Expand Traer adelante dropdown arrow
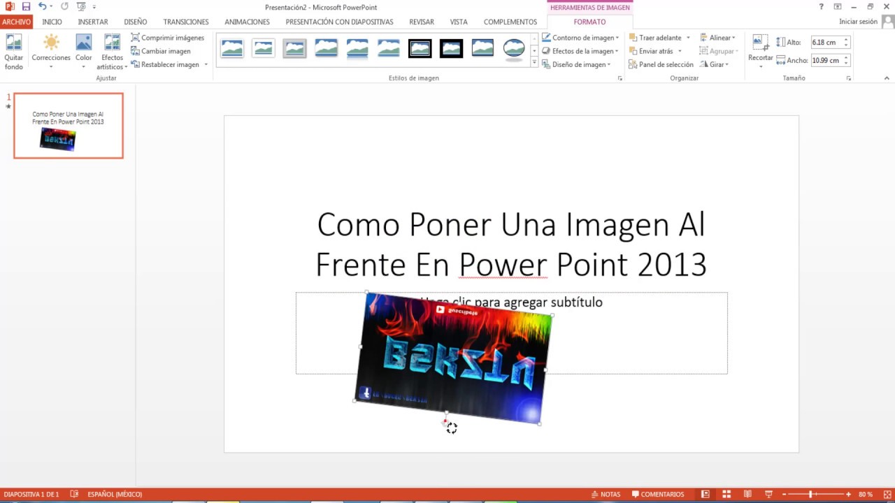 pos(688,38)
